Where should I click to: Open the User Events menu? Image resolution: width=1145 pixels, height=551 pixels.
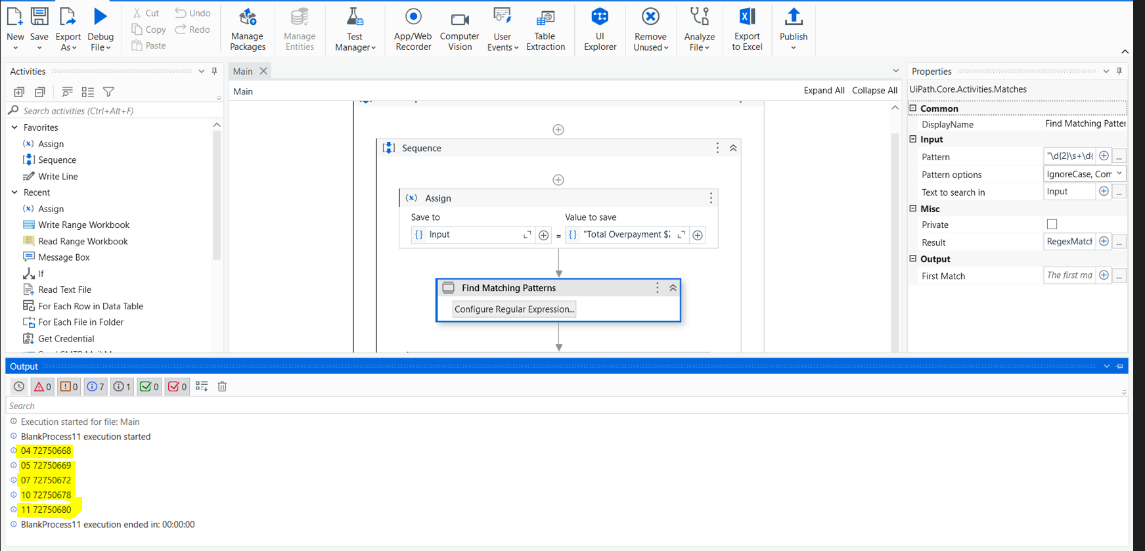pyautogui.click(x=503, y=28)
